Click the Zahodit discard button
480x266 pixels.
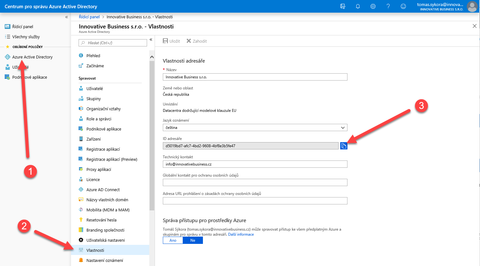(197, 41)
